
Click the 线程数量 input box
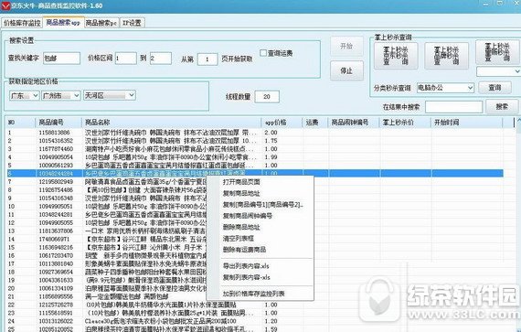[x=267, y=97]
